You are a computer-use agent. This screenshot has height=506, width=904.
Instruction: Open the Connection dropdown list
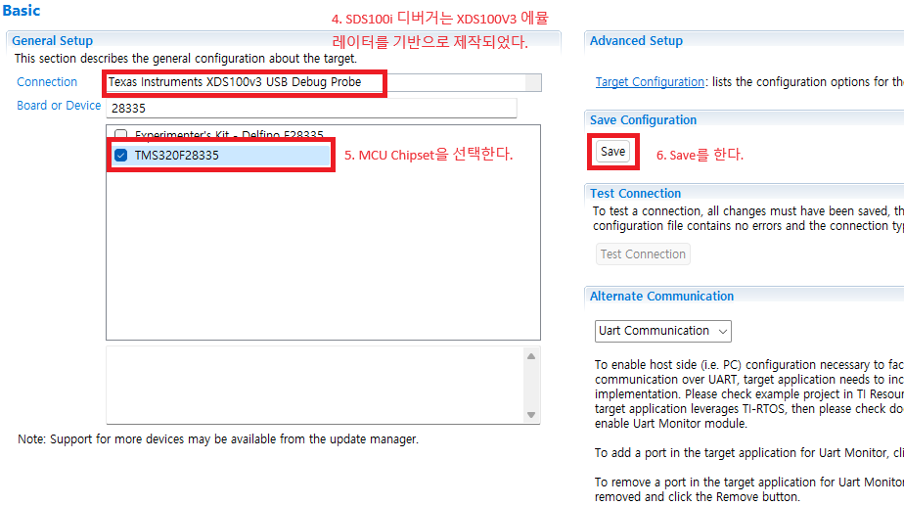pos(532,82)
